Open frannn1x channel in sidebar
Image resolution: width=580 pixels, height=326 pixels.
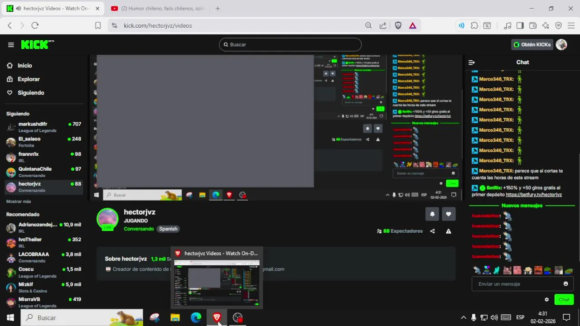(44, 157)
